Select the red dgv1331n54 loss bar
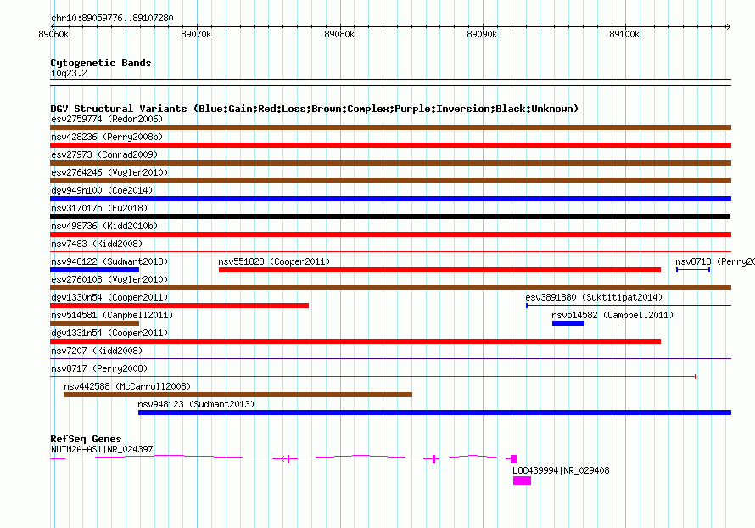 tap(355, 341)
